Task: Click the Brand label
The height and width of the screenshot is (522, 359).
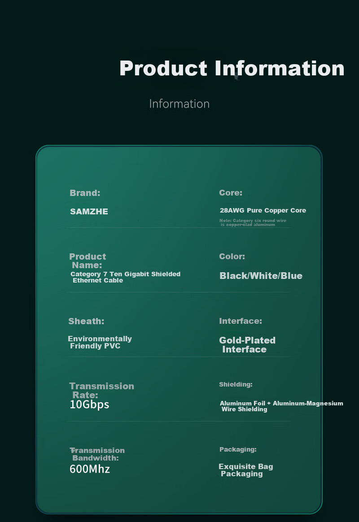Action: click(x=85, y=193)
